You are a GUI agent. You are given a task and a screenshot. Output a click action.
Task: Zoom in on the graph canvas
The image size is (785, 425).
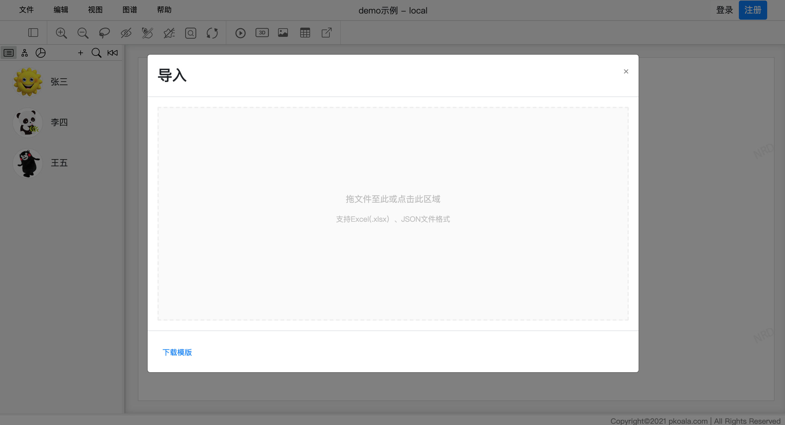(61, 33)
